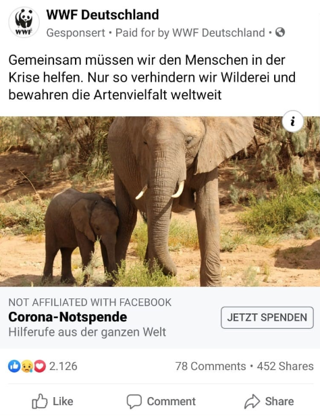View the 452 Shares
320x416 pixels.
tap(286, 366)
